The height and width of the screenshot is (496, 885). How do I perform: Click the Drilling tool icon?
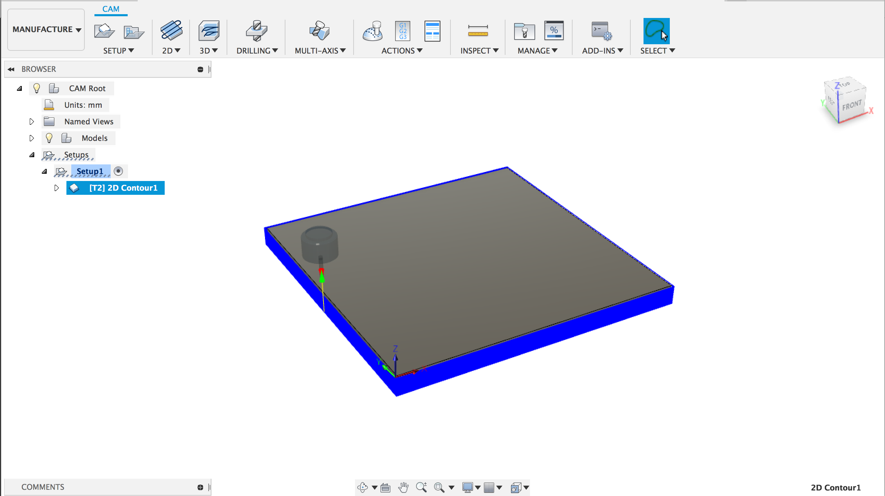pos(256,30)
